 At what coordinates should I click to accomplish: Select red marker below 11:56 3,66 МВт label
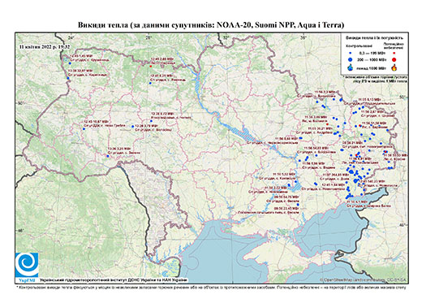click(x=327, y=124)
